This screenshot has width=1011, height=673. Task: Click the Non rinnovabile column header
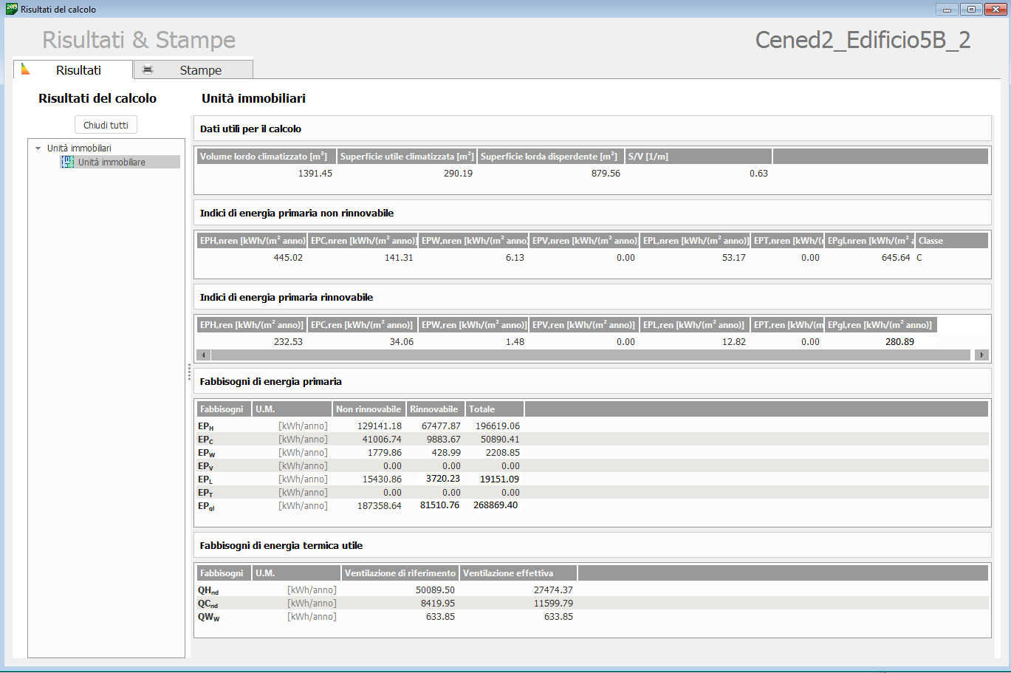click(369, 409)
